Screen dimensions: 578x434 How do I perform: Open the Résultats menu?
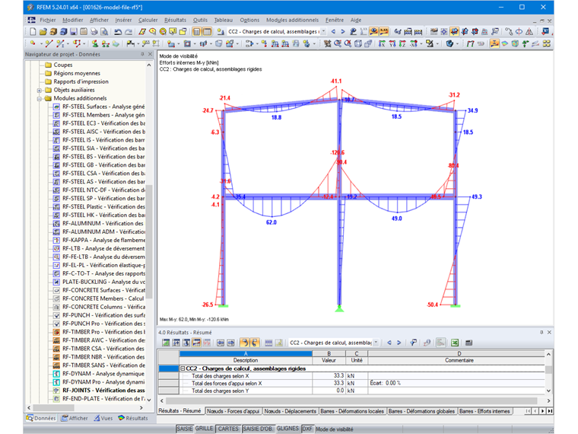[x=175, y=20]
